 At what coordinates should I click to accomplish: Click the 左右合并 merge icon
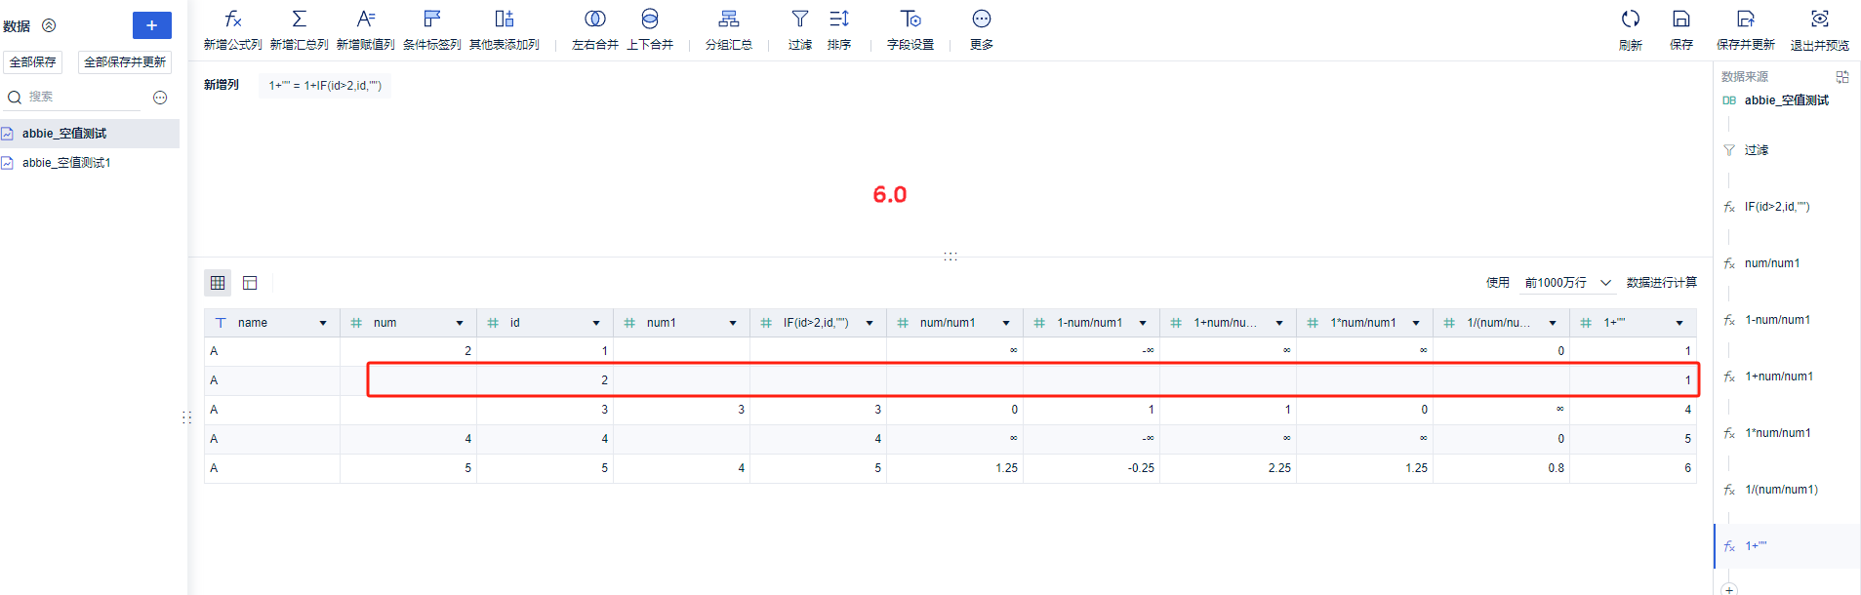(x=595, y=19)
